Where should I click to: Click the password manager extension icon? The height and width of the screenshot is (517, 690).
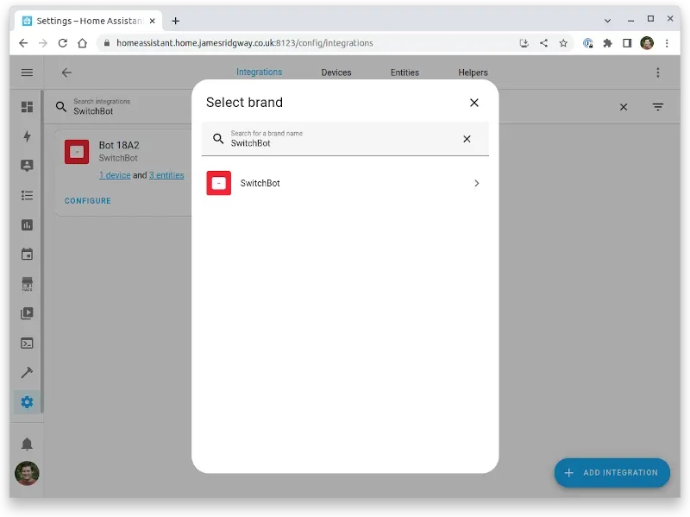click(x=588, y=43)
